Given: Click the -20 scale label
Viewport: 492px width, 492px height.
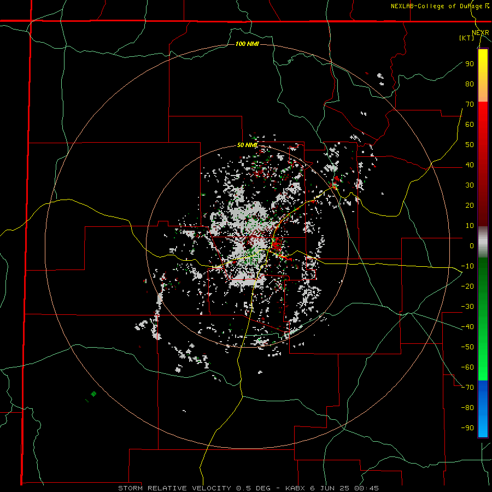Looking at the screenshot, I should (467, 286).
